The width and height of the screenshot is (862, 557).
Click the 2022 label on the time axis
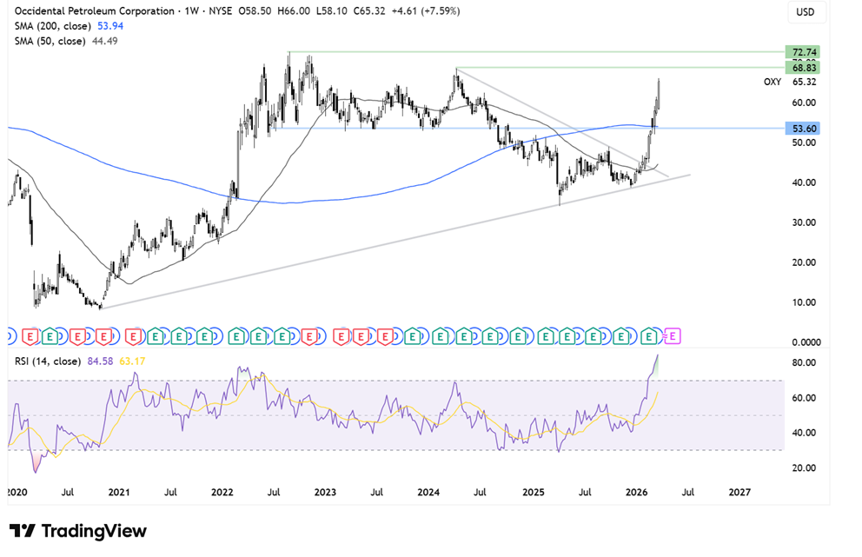point(222,492)
